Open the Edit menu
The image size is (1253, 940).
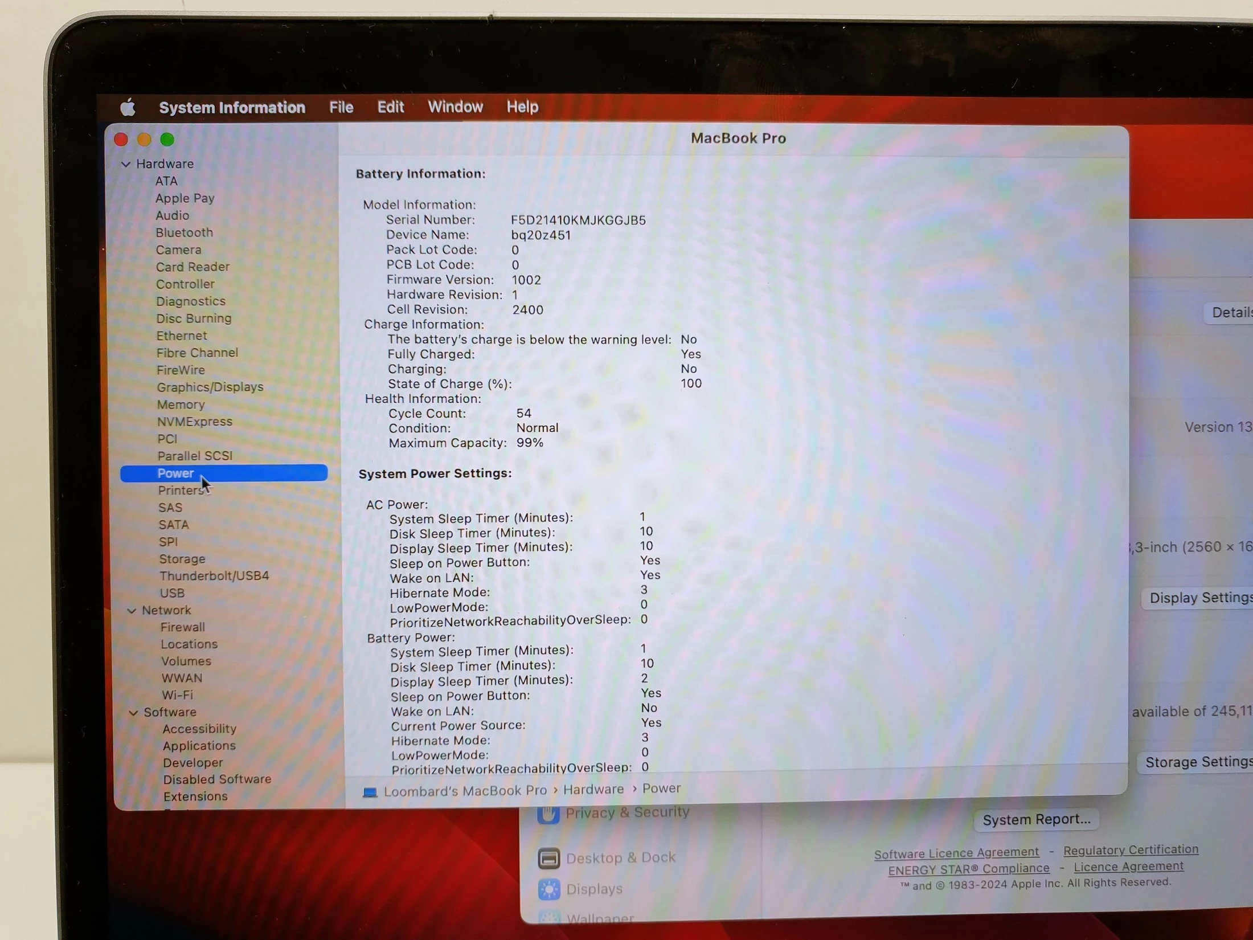[391, 107]
